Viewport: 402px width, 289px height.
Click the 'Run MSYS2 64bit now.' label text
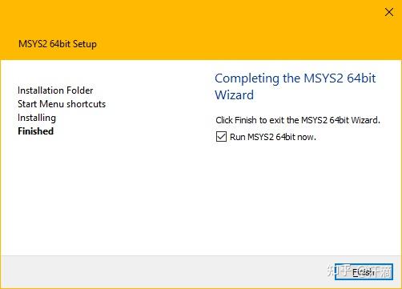pos(273,137)
